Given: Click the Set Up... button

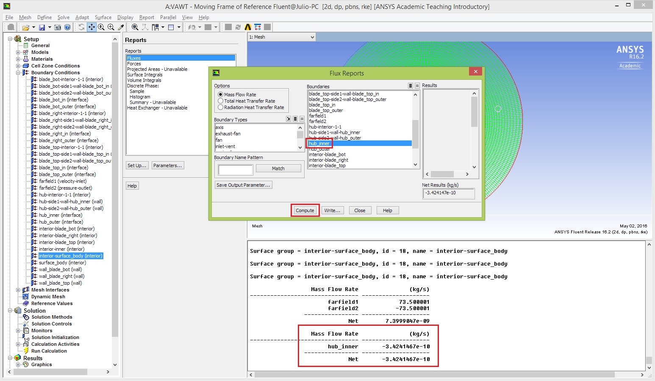Looking at the screenshot, I should pos(137,165).
